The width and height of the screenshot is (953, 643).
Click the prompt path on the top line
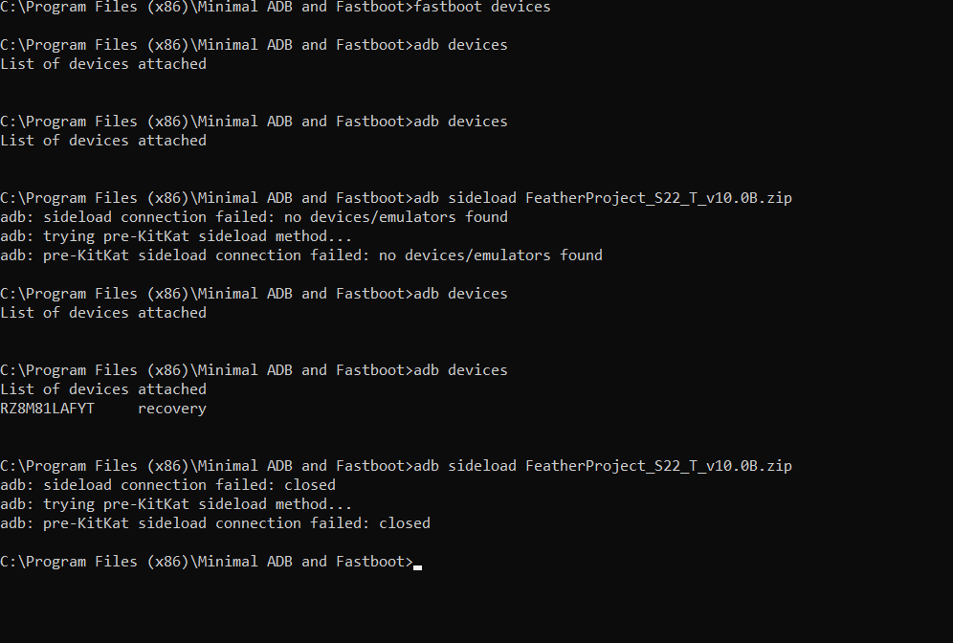pyautogui.click(x=206, y=7)
